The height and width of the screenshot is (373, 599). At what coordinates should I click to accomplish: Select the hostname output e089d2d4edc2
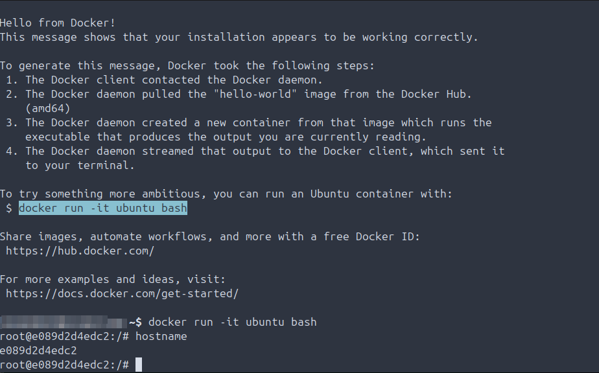[x=39, y=350]
